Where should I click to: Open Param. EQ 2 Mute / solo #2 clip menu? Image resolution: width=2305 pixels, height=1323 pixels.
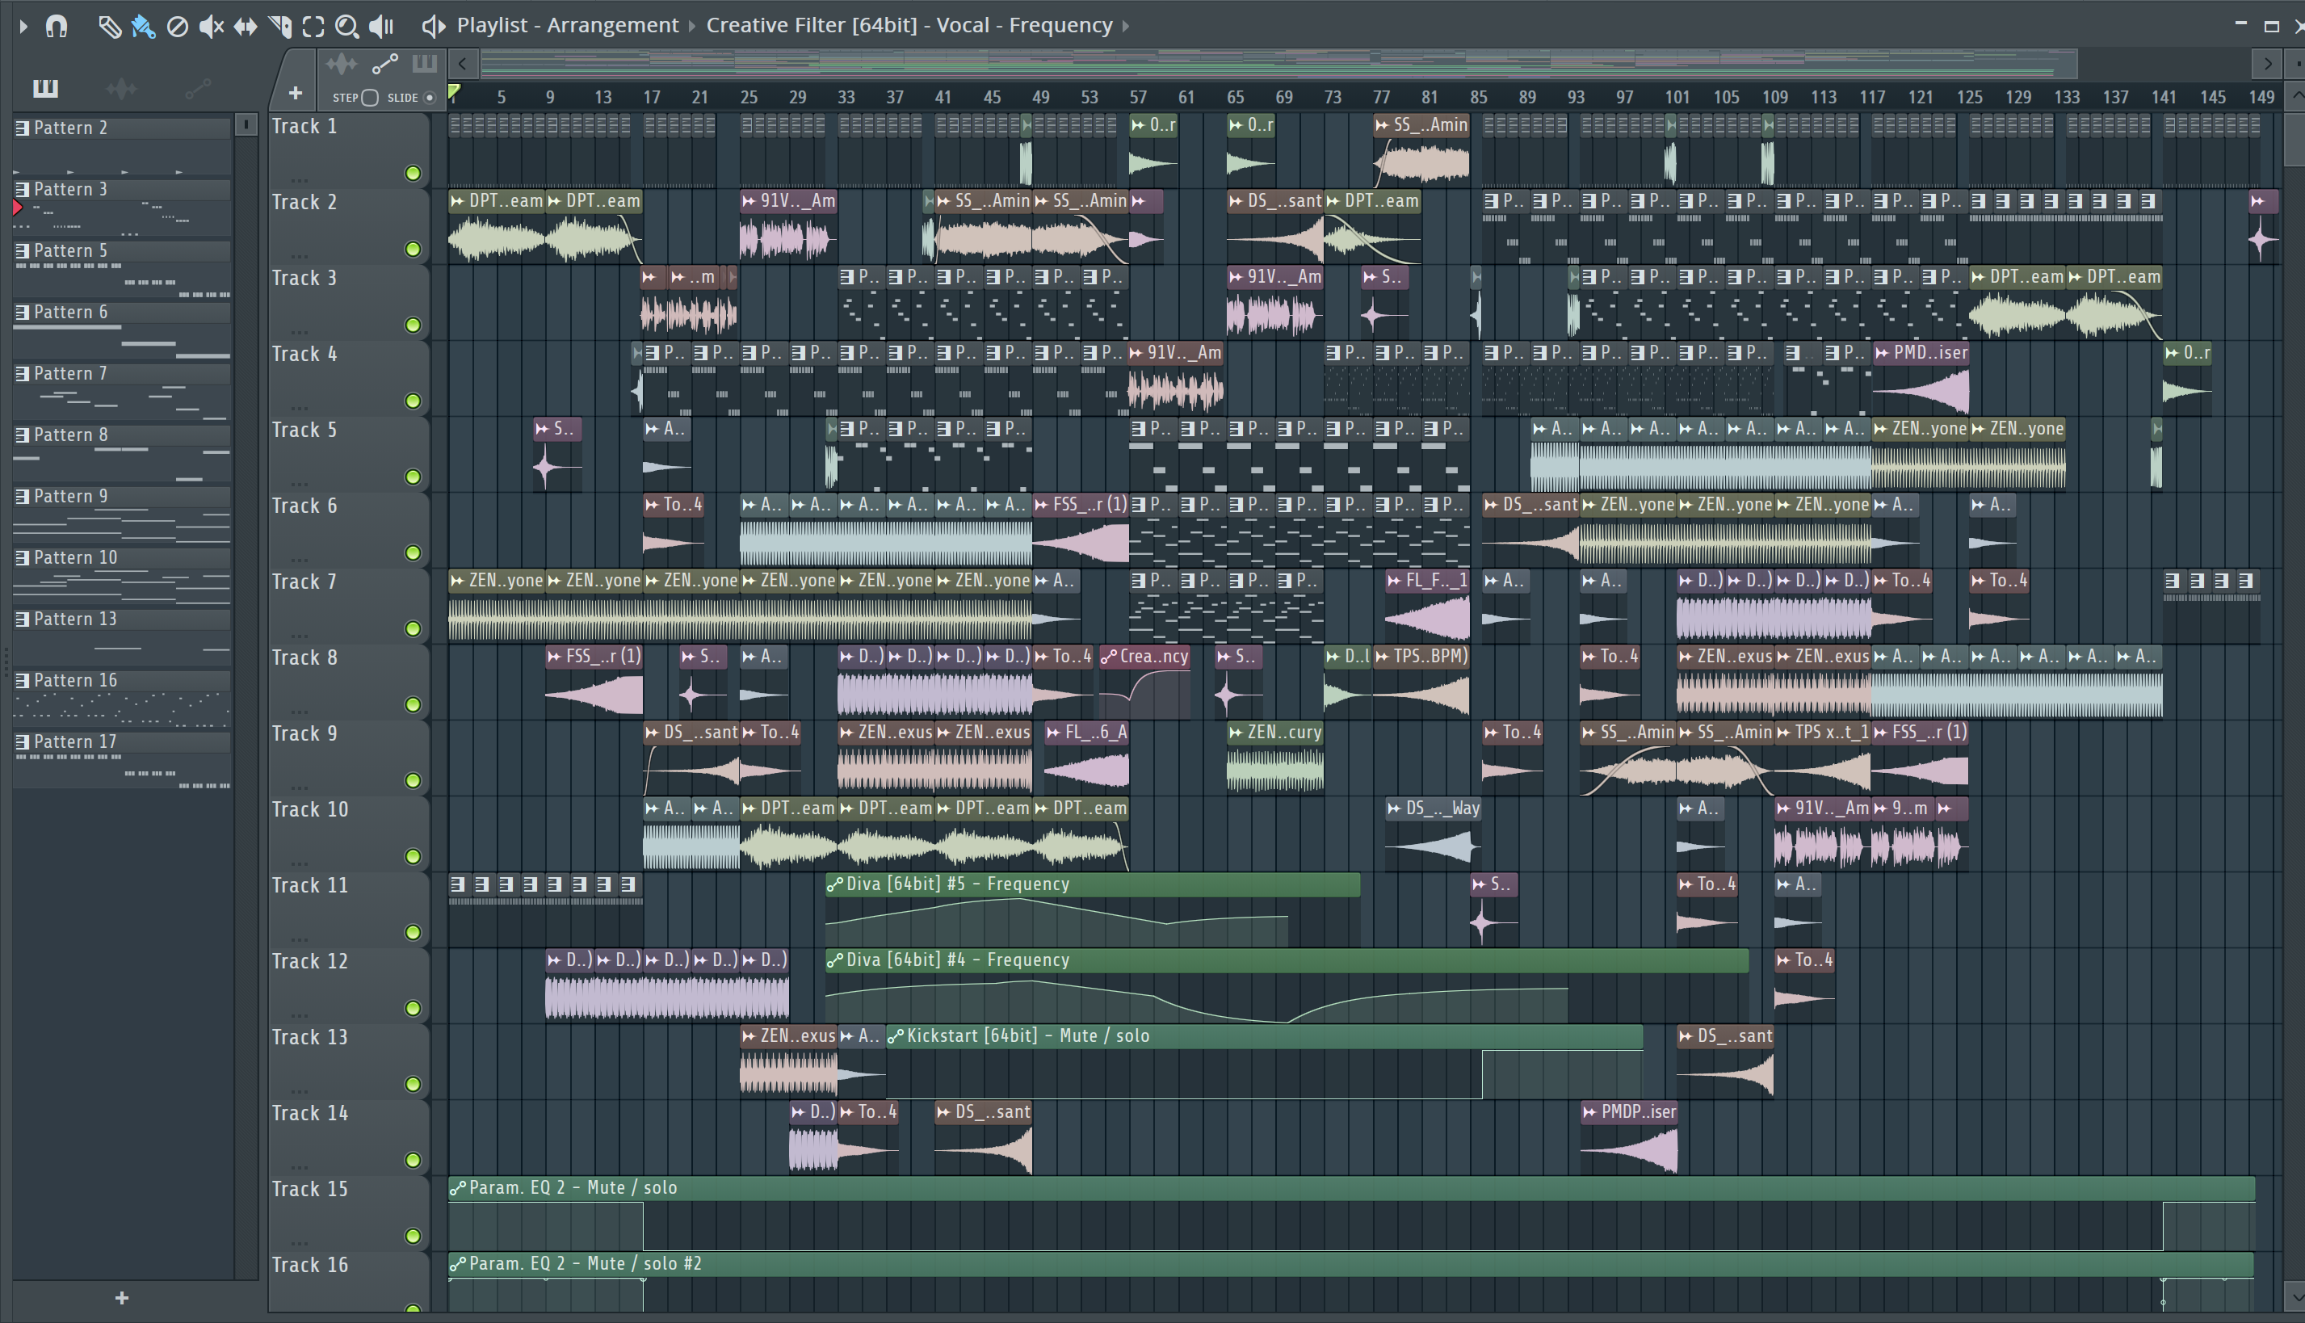pyautogui.click(x=458, y=1264)
